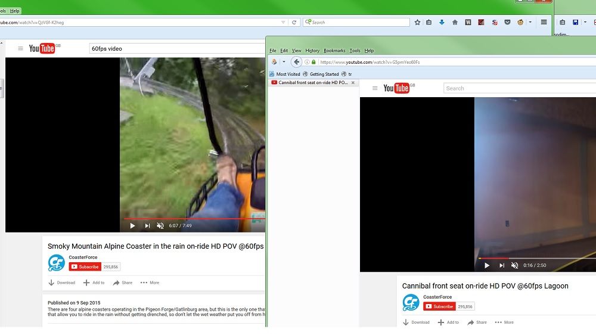
Task: Click the bookmark star in the left Firefox toolbar
Action: point(417,23)
